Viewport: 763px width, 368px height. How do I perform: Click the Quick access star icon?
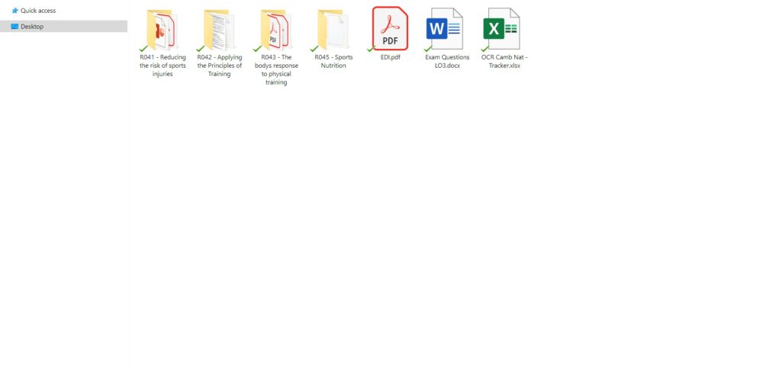tap(14, 11)
